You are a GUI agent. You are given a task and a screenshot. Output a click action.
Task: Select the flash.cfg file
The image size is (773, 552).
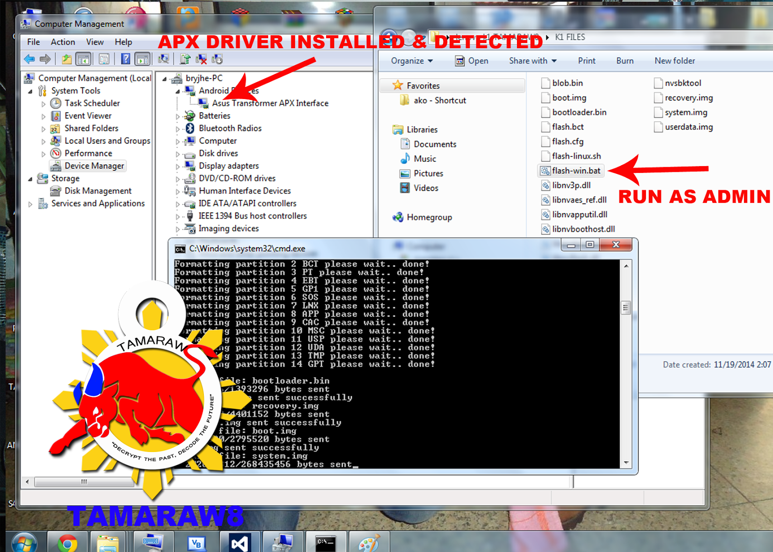click(x=562, y=142)
